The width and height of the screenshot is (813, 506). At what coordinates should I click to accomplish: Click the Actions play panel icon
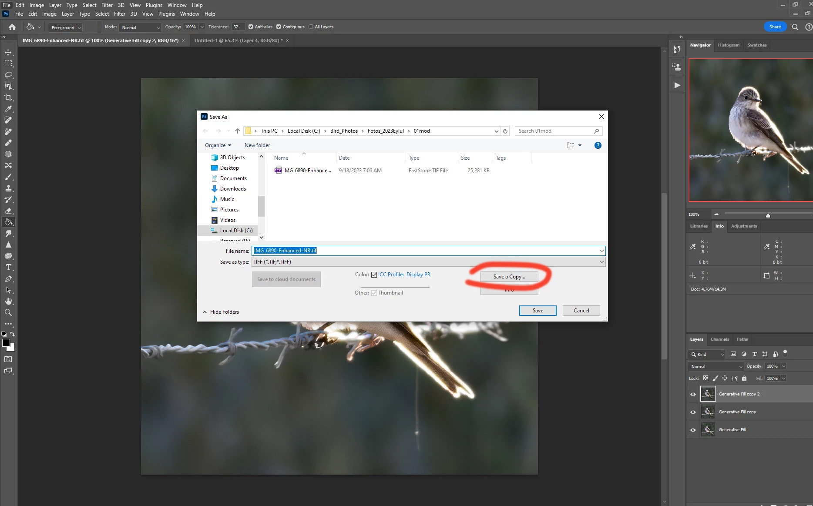[x=677, y=85]
